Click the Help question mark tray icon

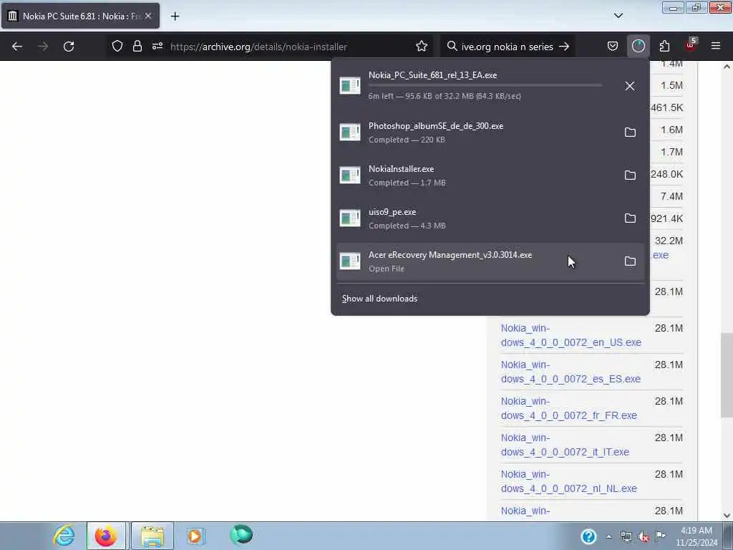[588, 536]
